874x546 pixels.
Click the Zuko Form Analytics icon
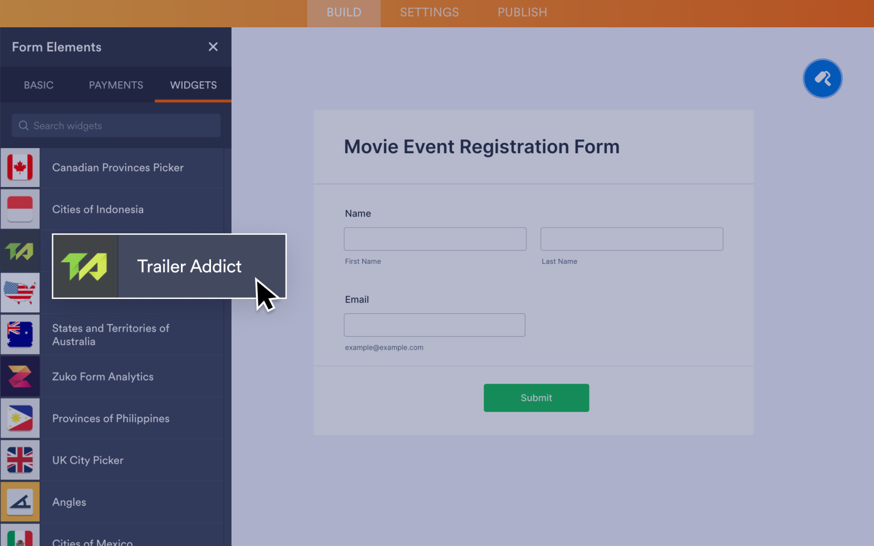pyautogui.click(x=20, y=377)
